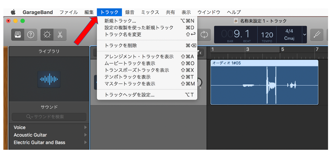This screenshot has width=332, height=156.
Task: Select トラック名を変更 menu item
Action: pyautogui.click(x=147, y=34)
